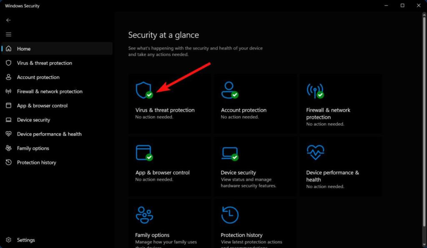Open Firewall & network protection sidebar item
Image resolution: width=427 pixels, height=248 pixels.
point(57,91)
